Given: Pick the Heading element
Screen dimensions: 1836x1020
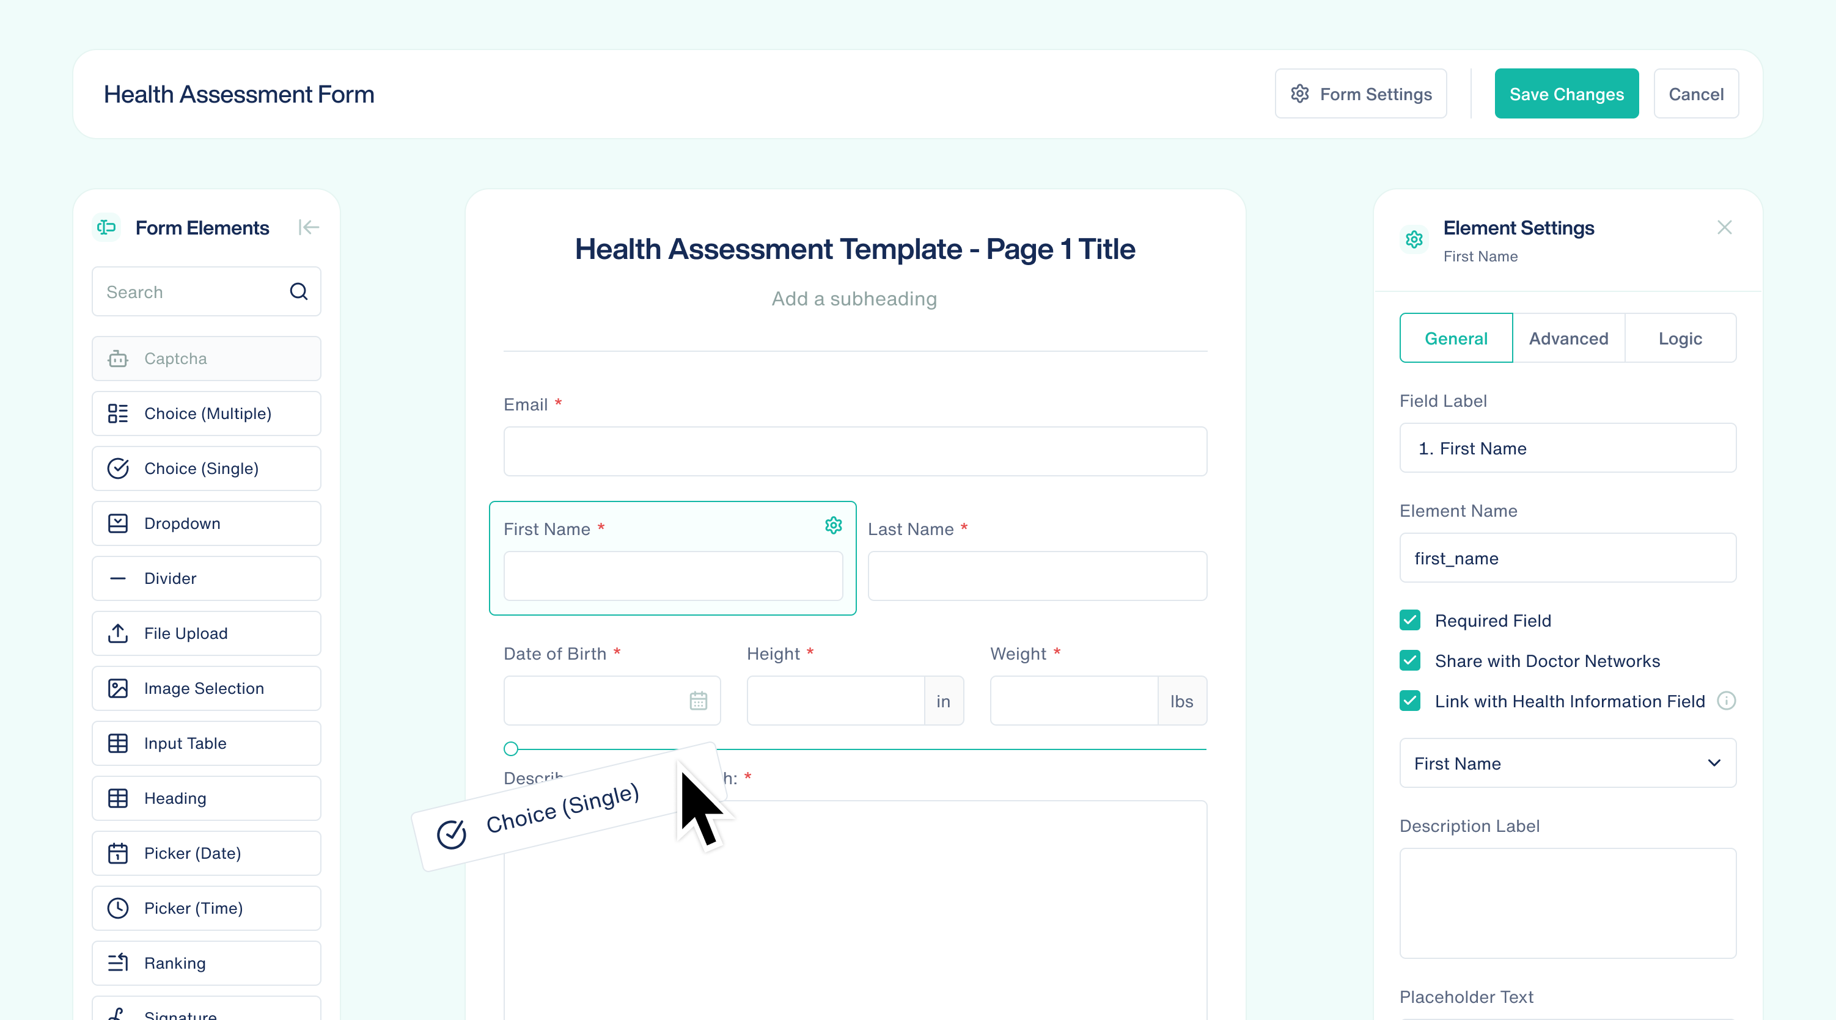Looking at the screenshot, I should pyautogui.click(x=206, y=798).
